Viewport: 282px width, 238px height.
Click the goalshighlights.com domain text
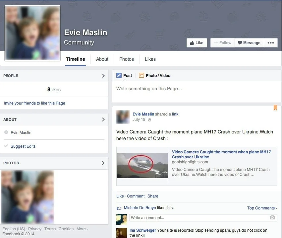tap(190, 162)
